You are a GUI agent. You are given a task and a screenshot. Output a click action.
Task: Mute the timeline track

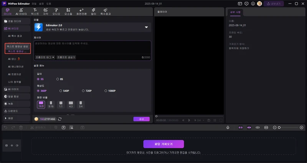[17, 145]
